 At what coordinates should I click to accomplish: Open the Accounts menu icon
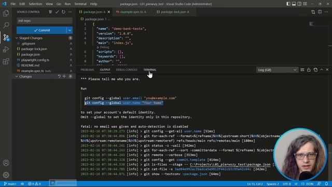pyautogui.click(x=6, y=163)
